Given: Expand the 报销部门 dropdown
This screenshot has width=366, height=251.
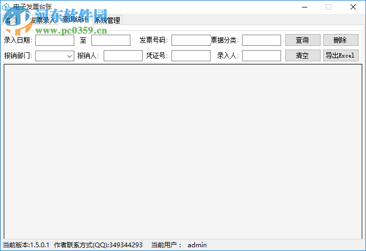Looking at the screenshot, I should point(69,56).
